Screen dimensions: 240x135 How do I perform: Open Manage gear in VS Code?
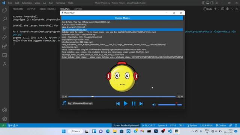pos(4,119)
